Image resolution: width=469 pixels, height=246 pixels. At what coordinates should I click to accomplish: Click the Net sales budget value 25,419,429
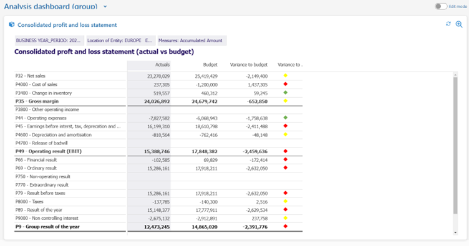click(x=206, y=76)
